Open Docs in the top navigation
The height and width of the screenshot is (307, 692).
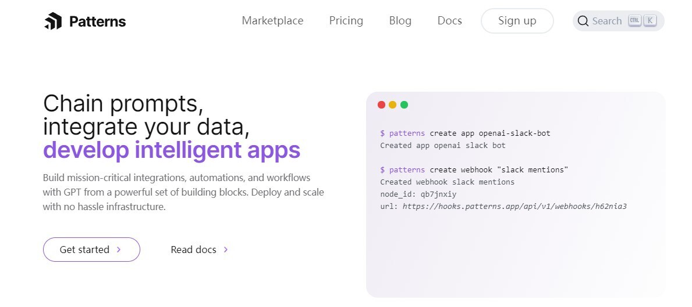[449, 21]
